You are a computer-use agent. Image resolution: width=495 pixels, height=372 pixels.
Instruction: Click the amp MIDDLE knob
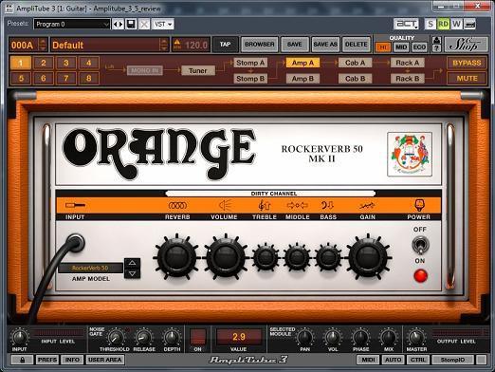(297, 257)
